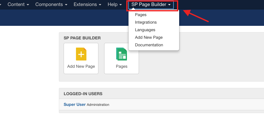Image resolution: width=264 pixels, height=115 pixels.
Task: Click the SP PAGE BUILDER panel heading
Action: pos(82,38)
